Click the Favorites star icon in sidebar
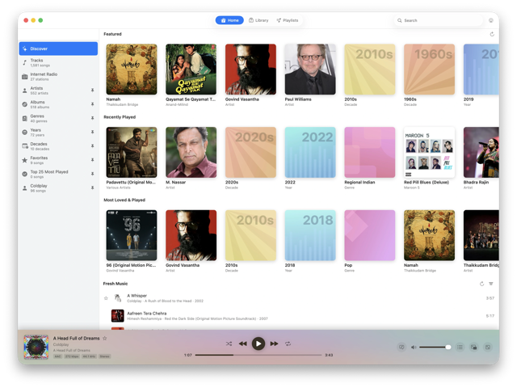The image size is (517, 388). pos(25,160)
